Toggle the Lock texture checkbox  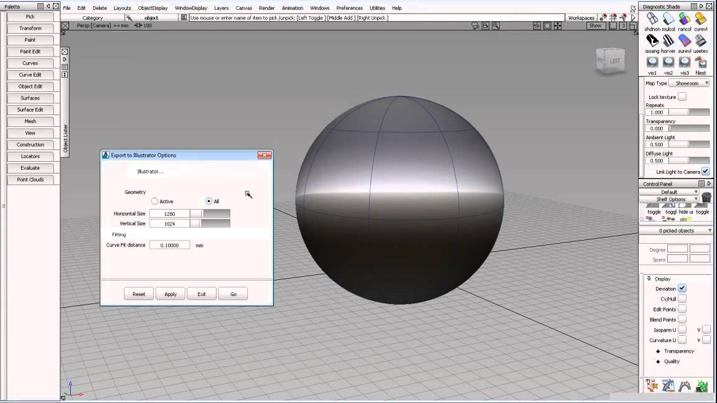(682, 96)
